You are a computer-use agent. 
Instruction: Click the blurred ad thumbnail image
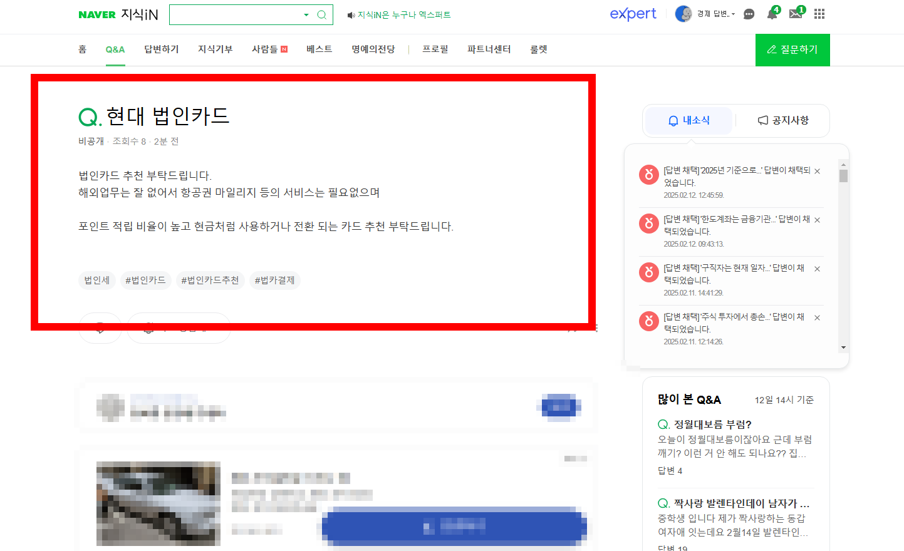[x=158, y=504]
